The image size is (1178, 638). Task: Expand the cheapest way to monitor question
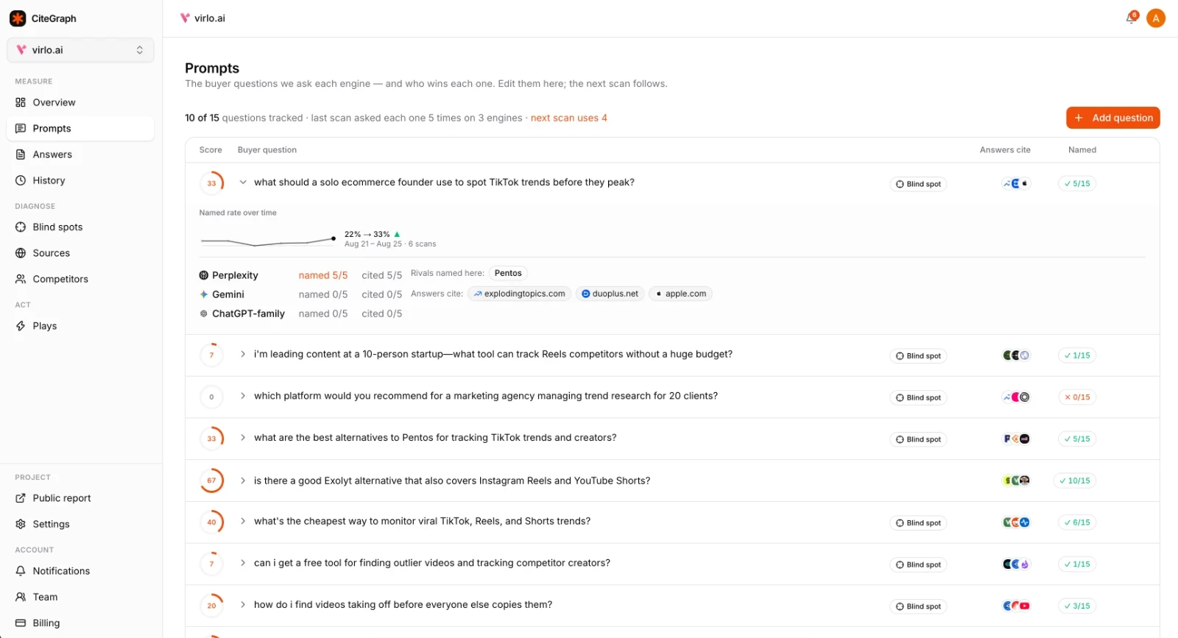(243, 521)
